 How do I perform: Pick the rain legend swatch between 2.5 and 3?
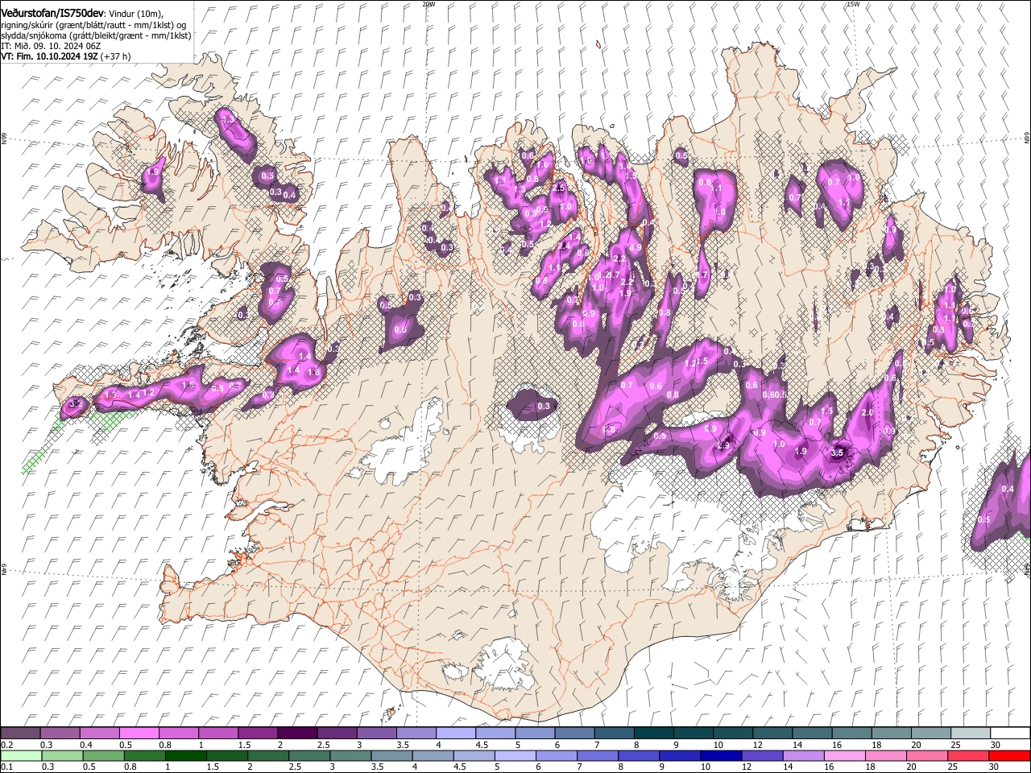[308, 755]
